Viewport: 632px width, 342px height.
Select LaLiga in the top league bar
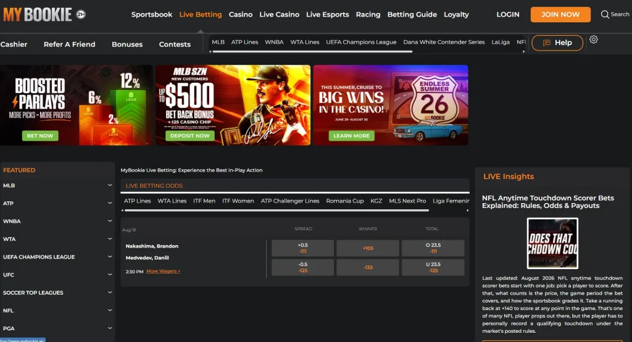click(x=501, y=42)
